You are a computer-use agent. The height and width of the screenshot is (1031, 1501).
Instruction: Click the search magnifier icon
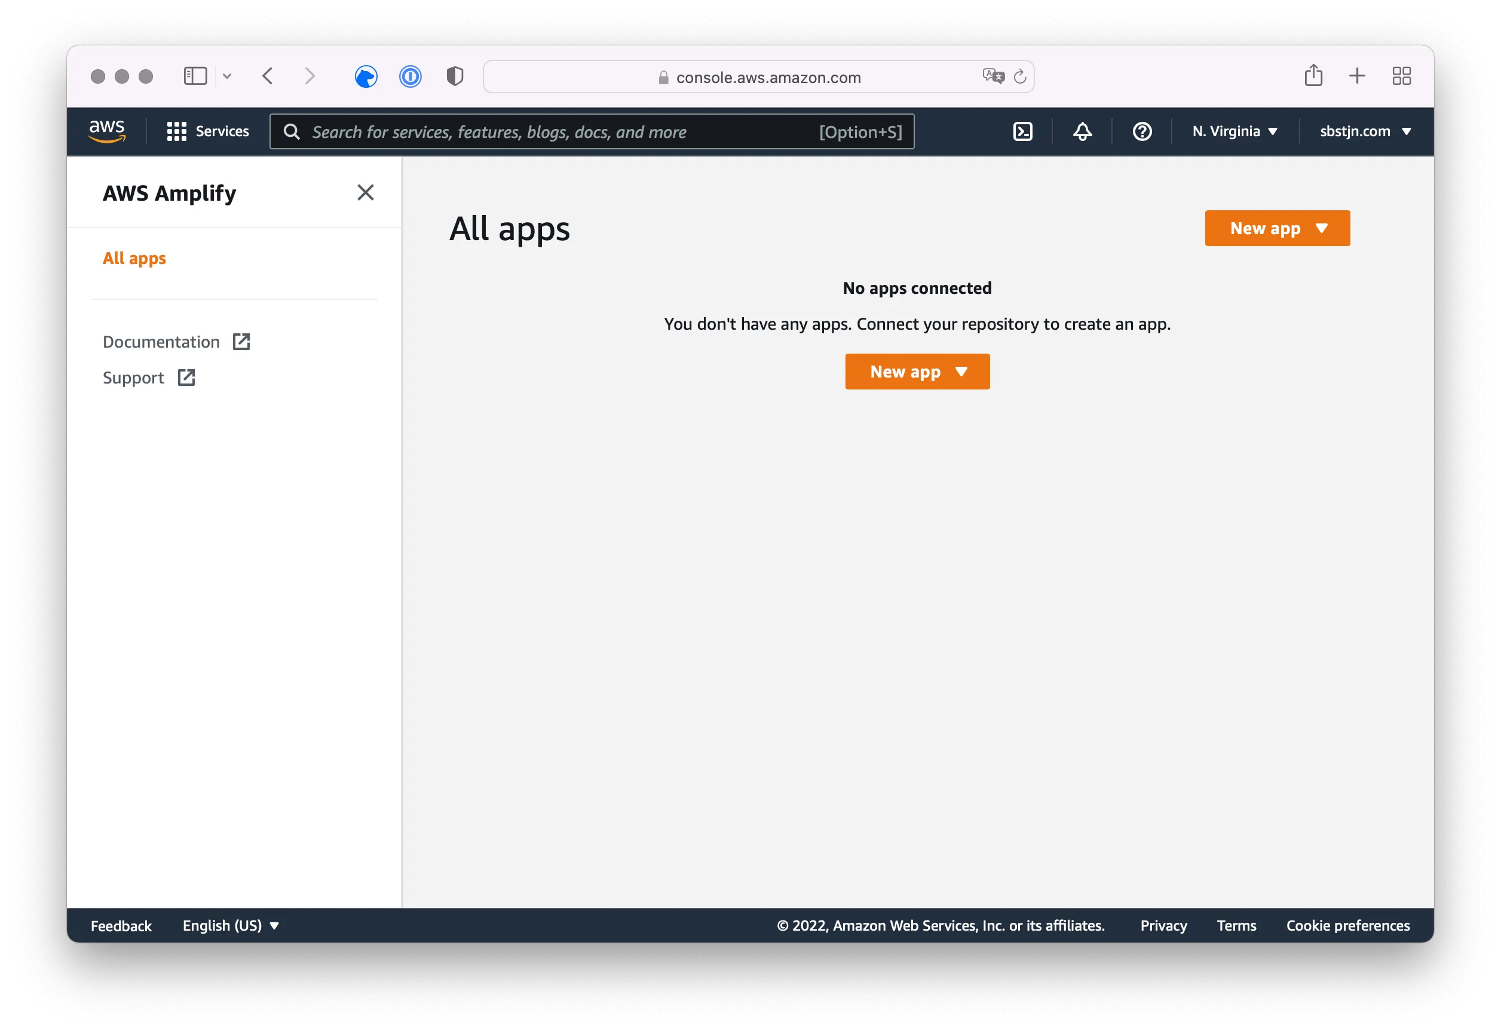[292, 131]
